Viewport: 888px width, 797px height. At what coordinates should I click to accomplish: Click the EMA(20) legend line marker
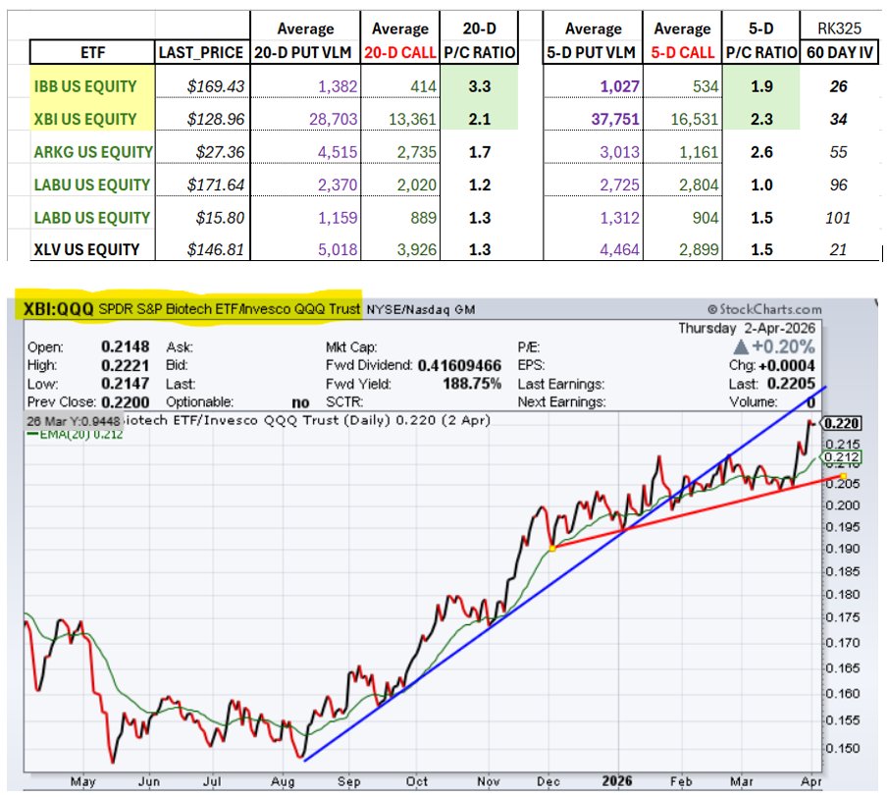tap(33, 434)
